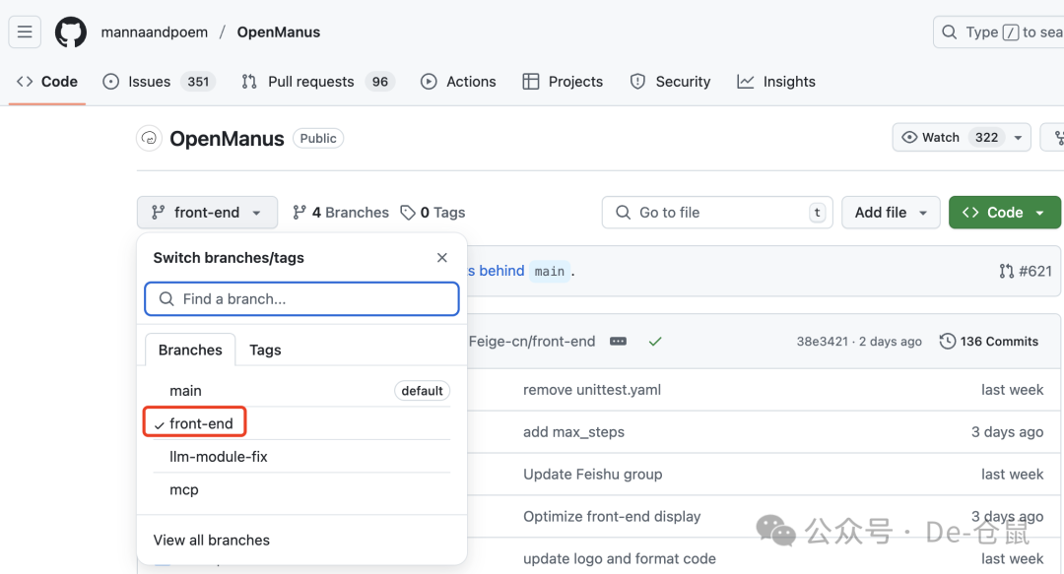This screenshot has width=1064, height=574.
Task: Focus the Go to file search field
Action: (717, 213)
